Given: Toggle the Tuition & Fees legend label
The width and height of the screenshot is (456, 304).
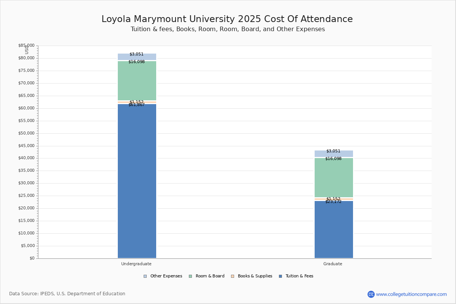Looking at the screenshot, I should pyautogui.click(x=299, y=276).
